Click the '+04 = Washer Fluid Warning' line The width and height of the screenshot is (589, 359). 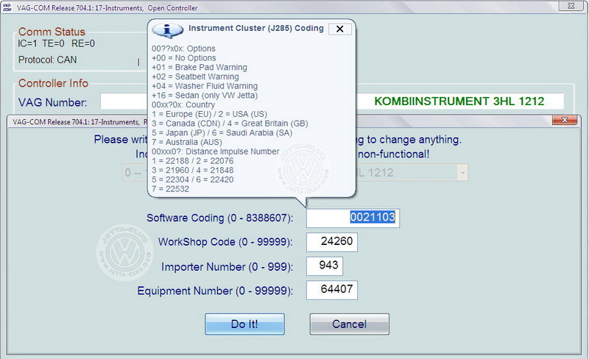[205, 86]
